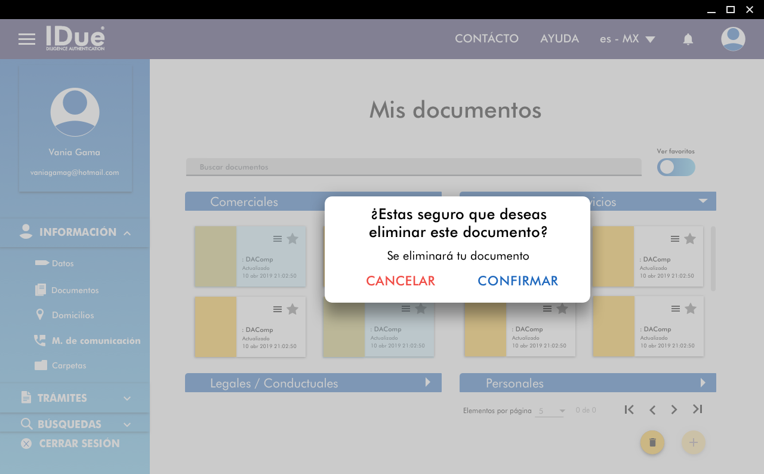Open the AYUDA menu item

tap(559, 39)
